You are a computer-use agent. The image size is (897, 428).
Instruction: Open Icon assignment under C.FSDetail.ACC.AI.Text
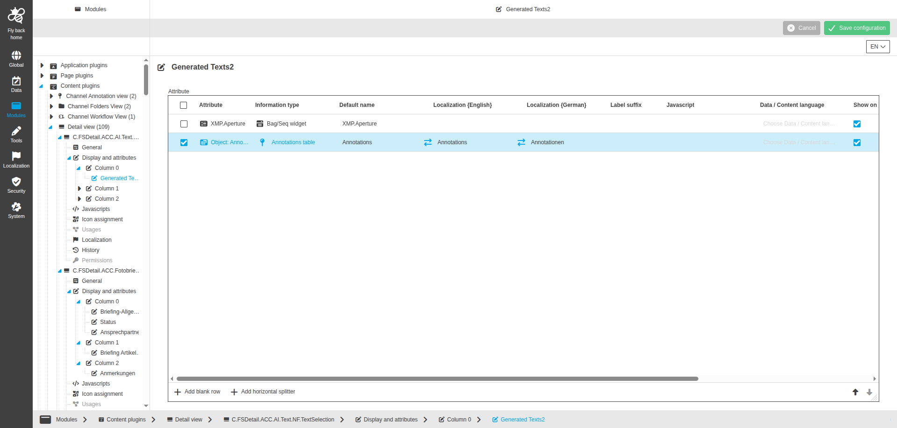coord(98,219)
